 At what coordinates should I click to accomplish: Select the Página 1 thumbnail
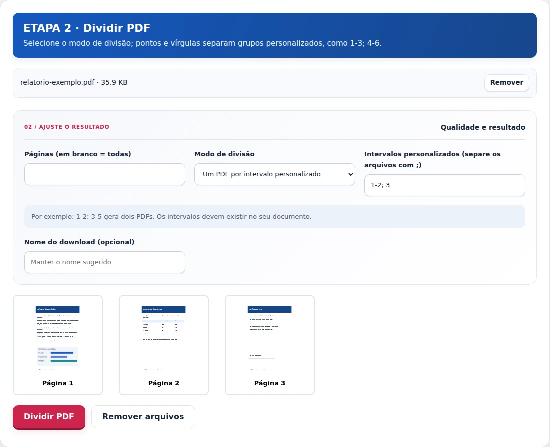coord(58,345)
